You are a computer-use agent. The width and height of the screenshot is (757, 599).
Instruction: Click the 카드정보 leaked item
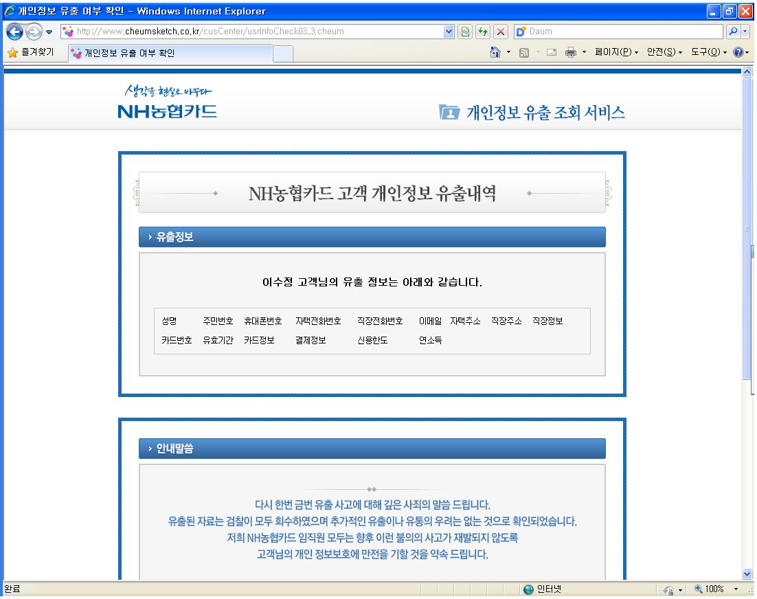(259, 340)
